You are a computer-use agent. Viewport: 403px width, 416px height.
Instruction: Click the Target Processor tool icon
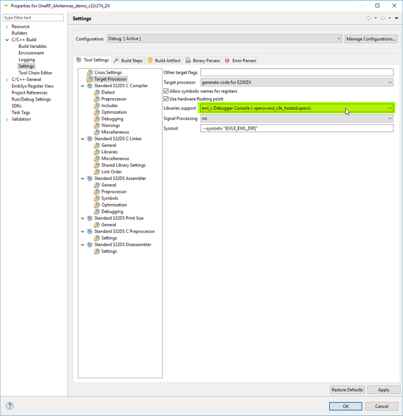(x=90, y=79)
